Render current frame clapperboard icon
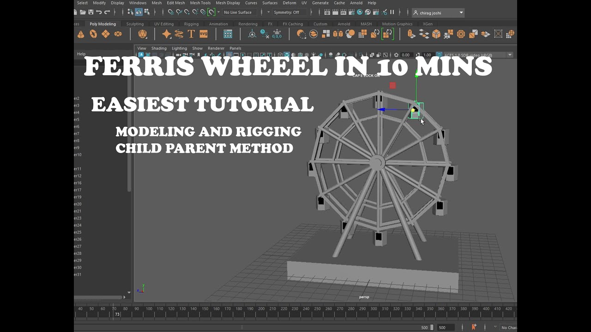Image resolution: width=591 pixels, height=332 pixels. 336,12
